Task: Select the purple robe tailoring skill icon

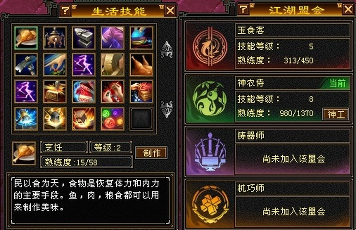Action: (113, 38)
